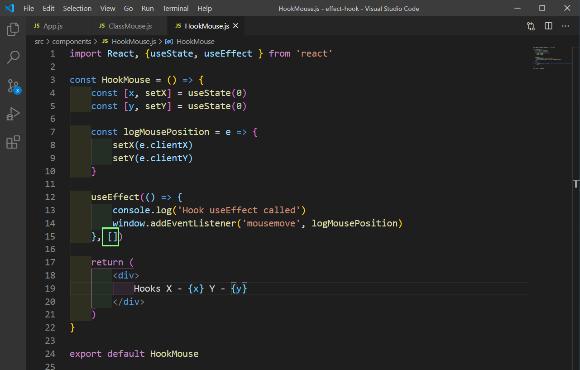The image size is (580, 370).
Task: Close the HookMouse.js tab
Action: [235, 26]
